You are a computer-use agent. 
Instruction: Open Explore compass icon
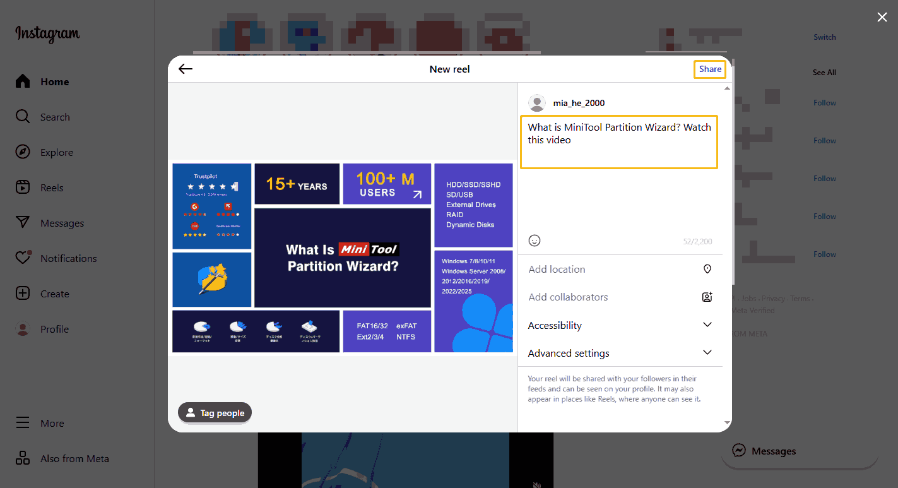23,152
